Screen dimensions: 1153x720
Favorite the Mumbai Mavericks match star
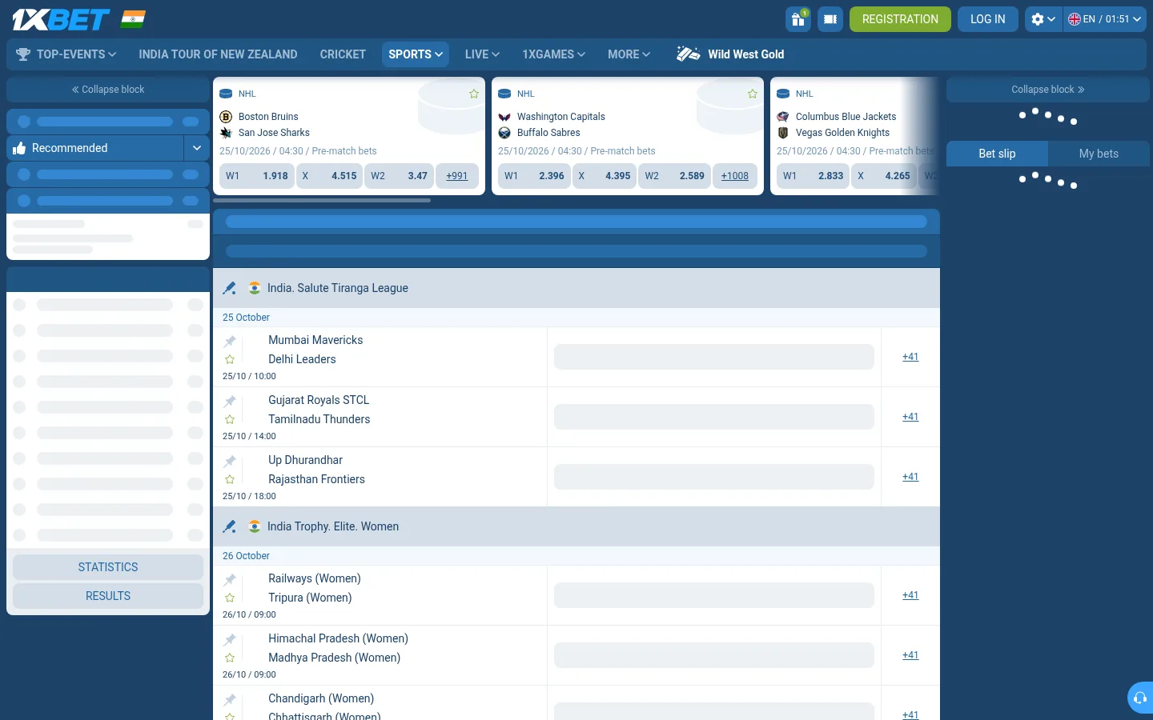pos(230,360)
